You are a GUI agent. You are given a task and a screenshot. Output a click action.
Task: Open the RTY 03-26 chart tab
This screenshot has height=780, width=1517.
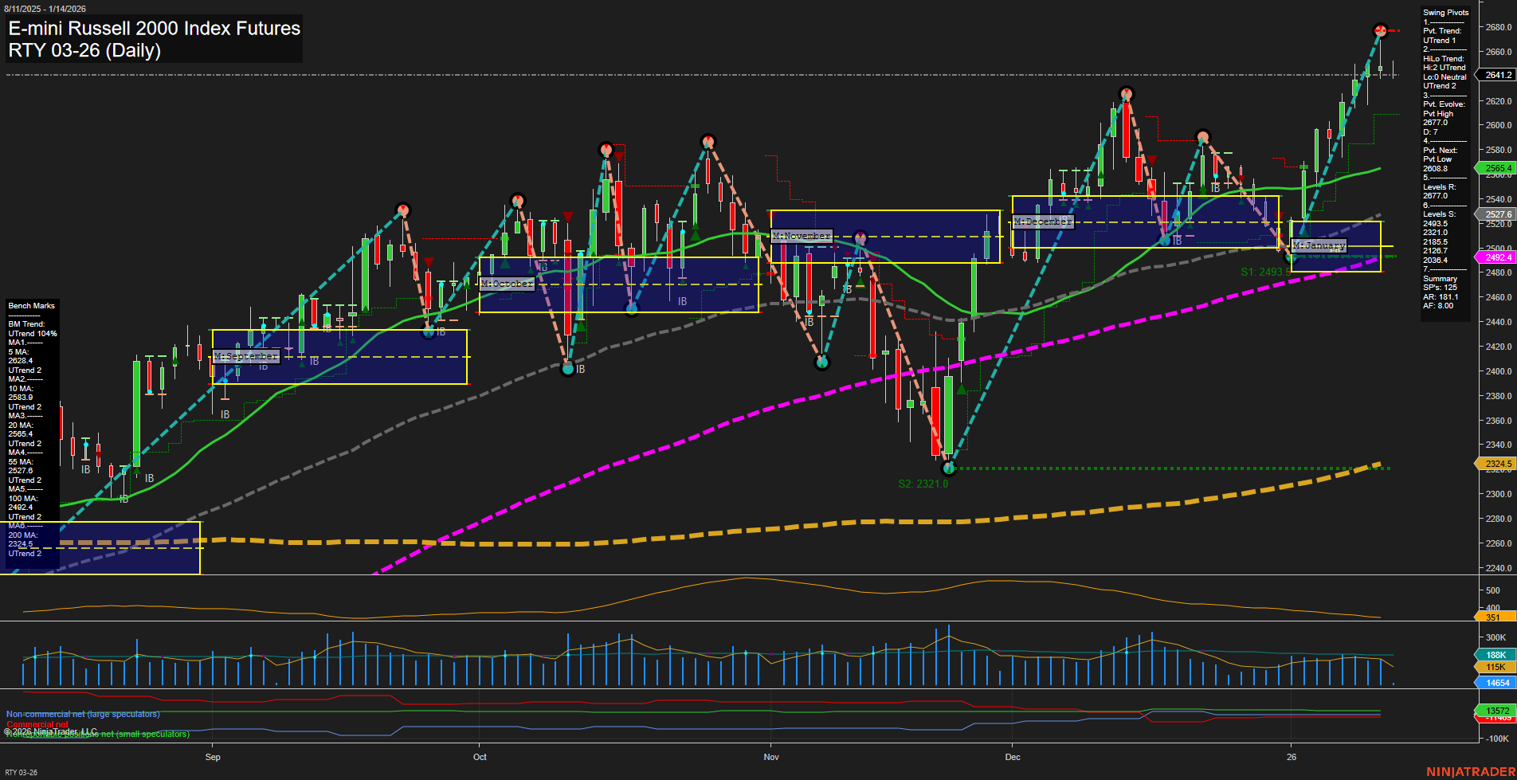tap(21, 772)
